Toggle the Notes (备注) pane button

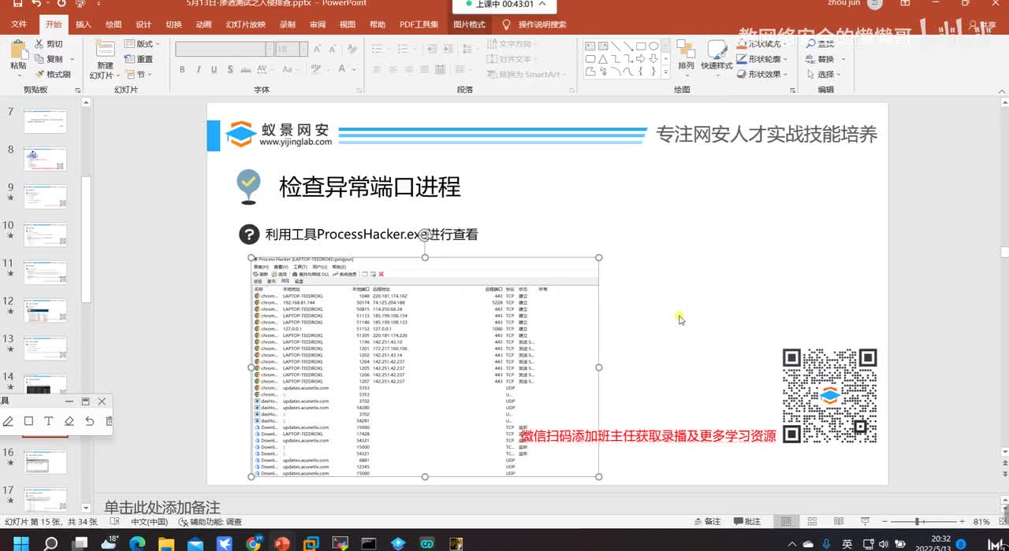(706, 521)
